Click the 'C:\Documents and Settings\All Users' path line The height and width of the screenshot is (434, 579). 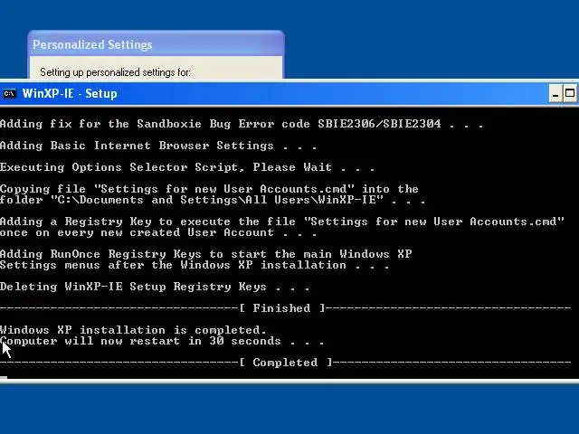tap(214, 200)
